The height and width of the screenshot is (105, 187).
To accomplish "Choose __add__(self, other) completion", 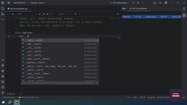I will pyautogui.click(x=60, y=59).
